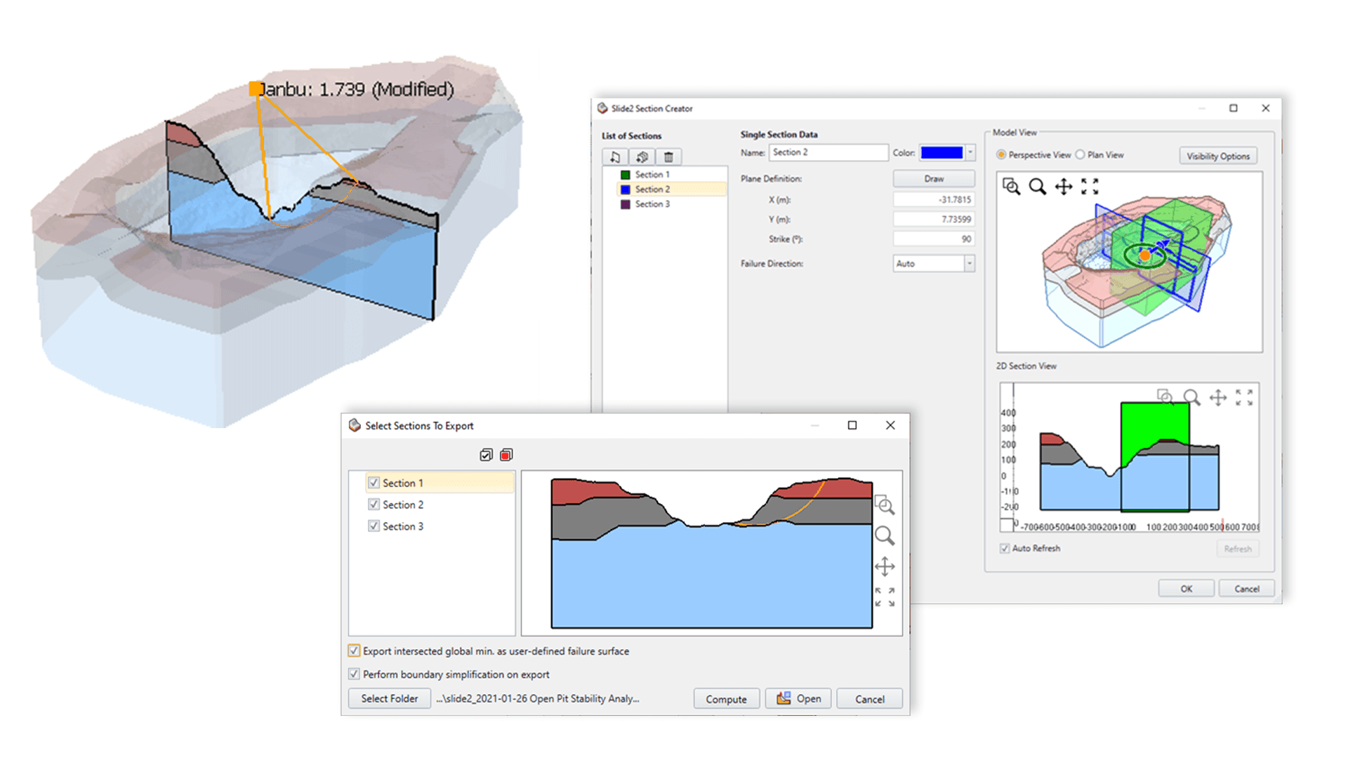Screen dimensions: 1348x758
Task: Activate zoom window tool in Model View
Action: tap(1011, 187)
